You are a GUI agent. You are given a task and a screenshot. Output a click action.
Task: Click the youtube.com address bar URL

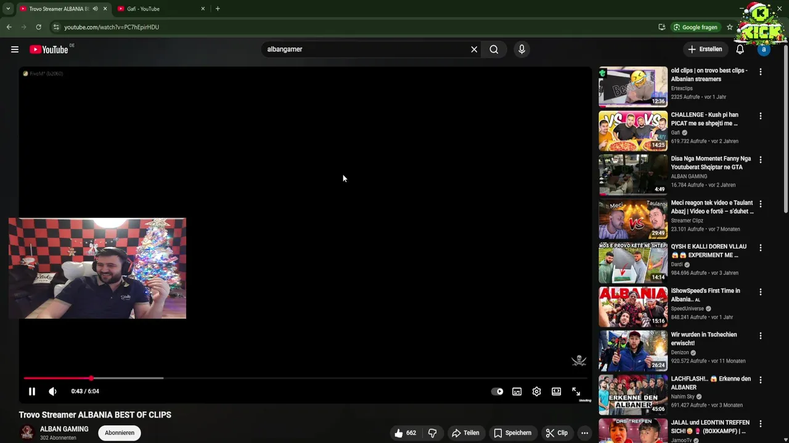coord(112,27)
